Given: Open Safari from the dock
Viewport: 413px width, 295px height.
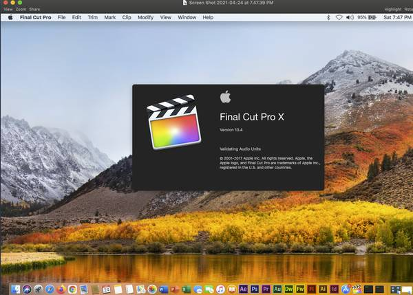Looking at the screenshot, I should [x=50, y=289].
